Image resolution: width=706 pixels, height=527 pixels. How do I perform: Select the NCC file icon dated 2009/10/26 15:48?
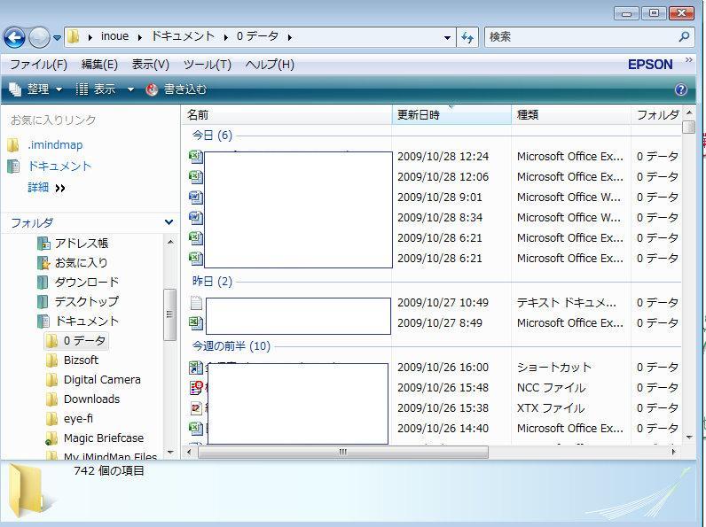tap(196, 388)
